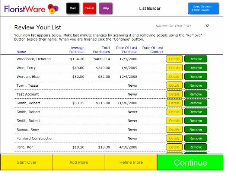Open Details for Parle, Ron
Viewport: 236px width, 179px height.
tap(174, 147)
